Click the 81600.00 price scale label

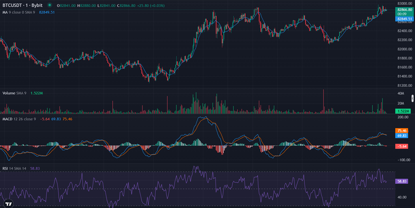(x=405, y=67)
